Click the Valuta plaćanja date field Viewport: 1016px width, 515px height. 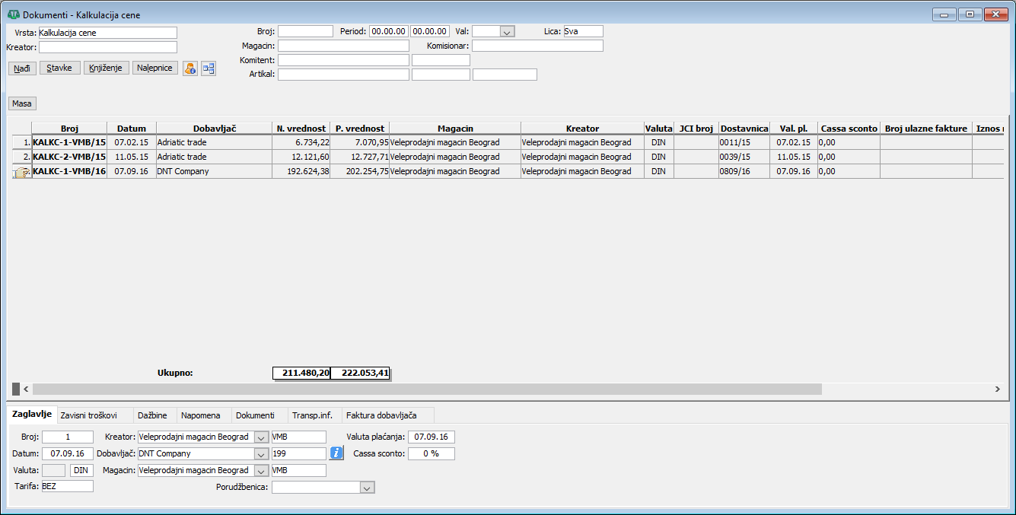(432, 437)
